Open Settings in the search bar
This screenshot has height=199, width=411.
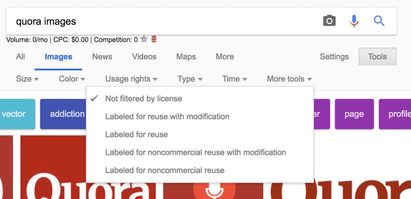(334, 57)
